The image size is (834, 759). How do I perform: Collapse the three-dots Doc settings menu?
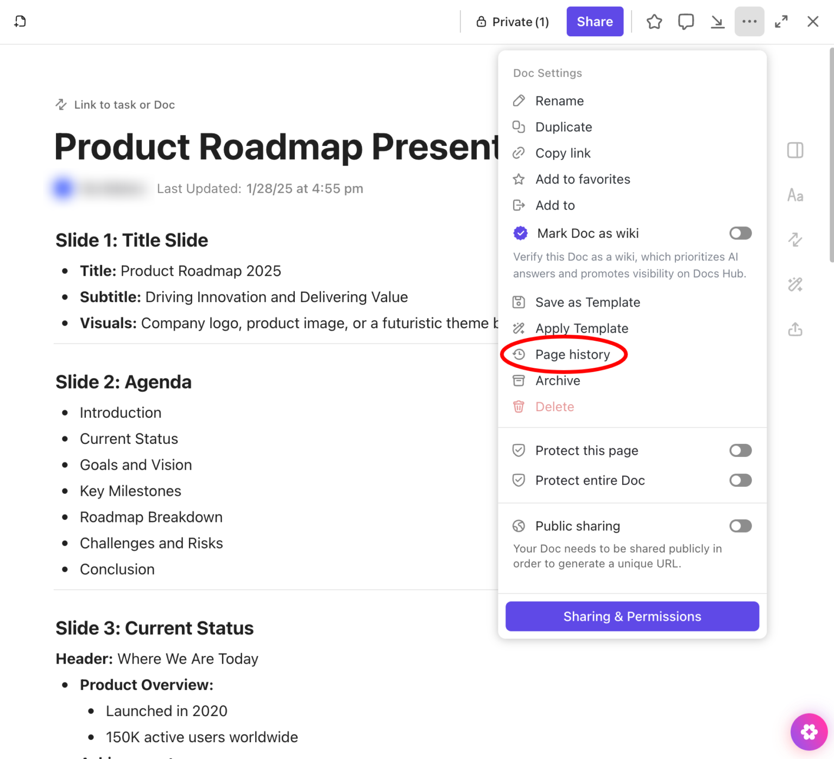749,22
